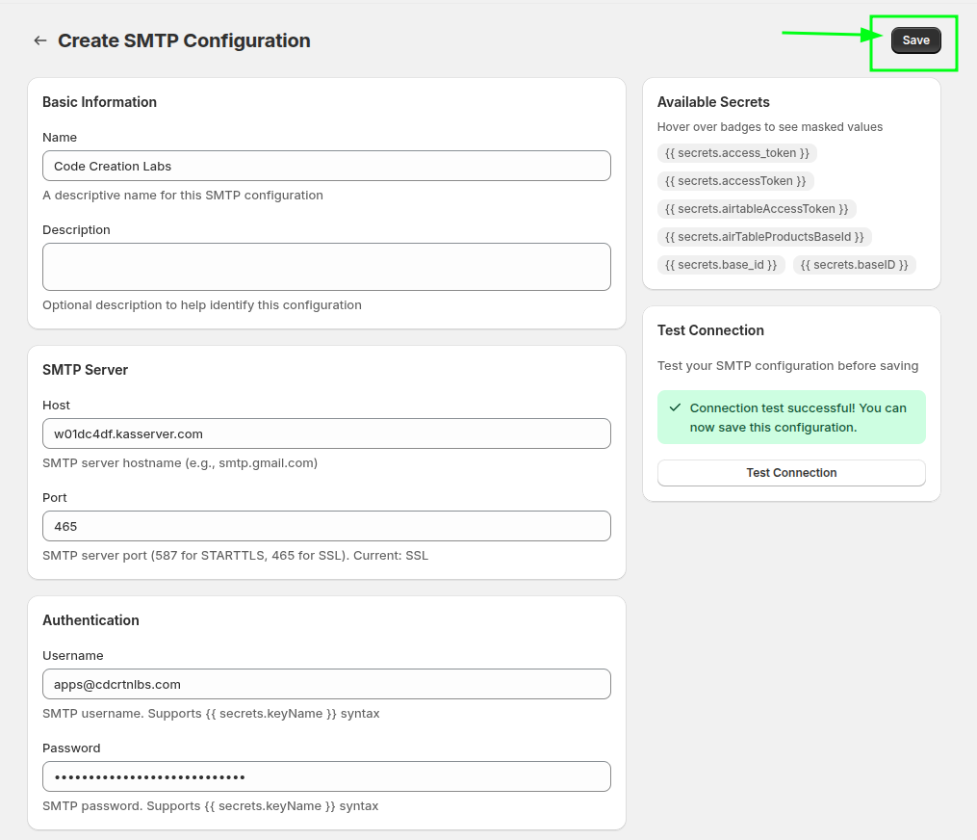Focus the Username field
This screenshot has width=977, height=840.
pyautogui.click(x=326, y=684)
